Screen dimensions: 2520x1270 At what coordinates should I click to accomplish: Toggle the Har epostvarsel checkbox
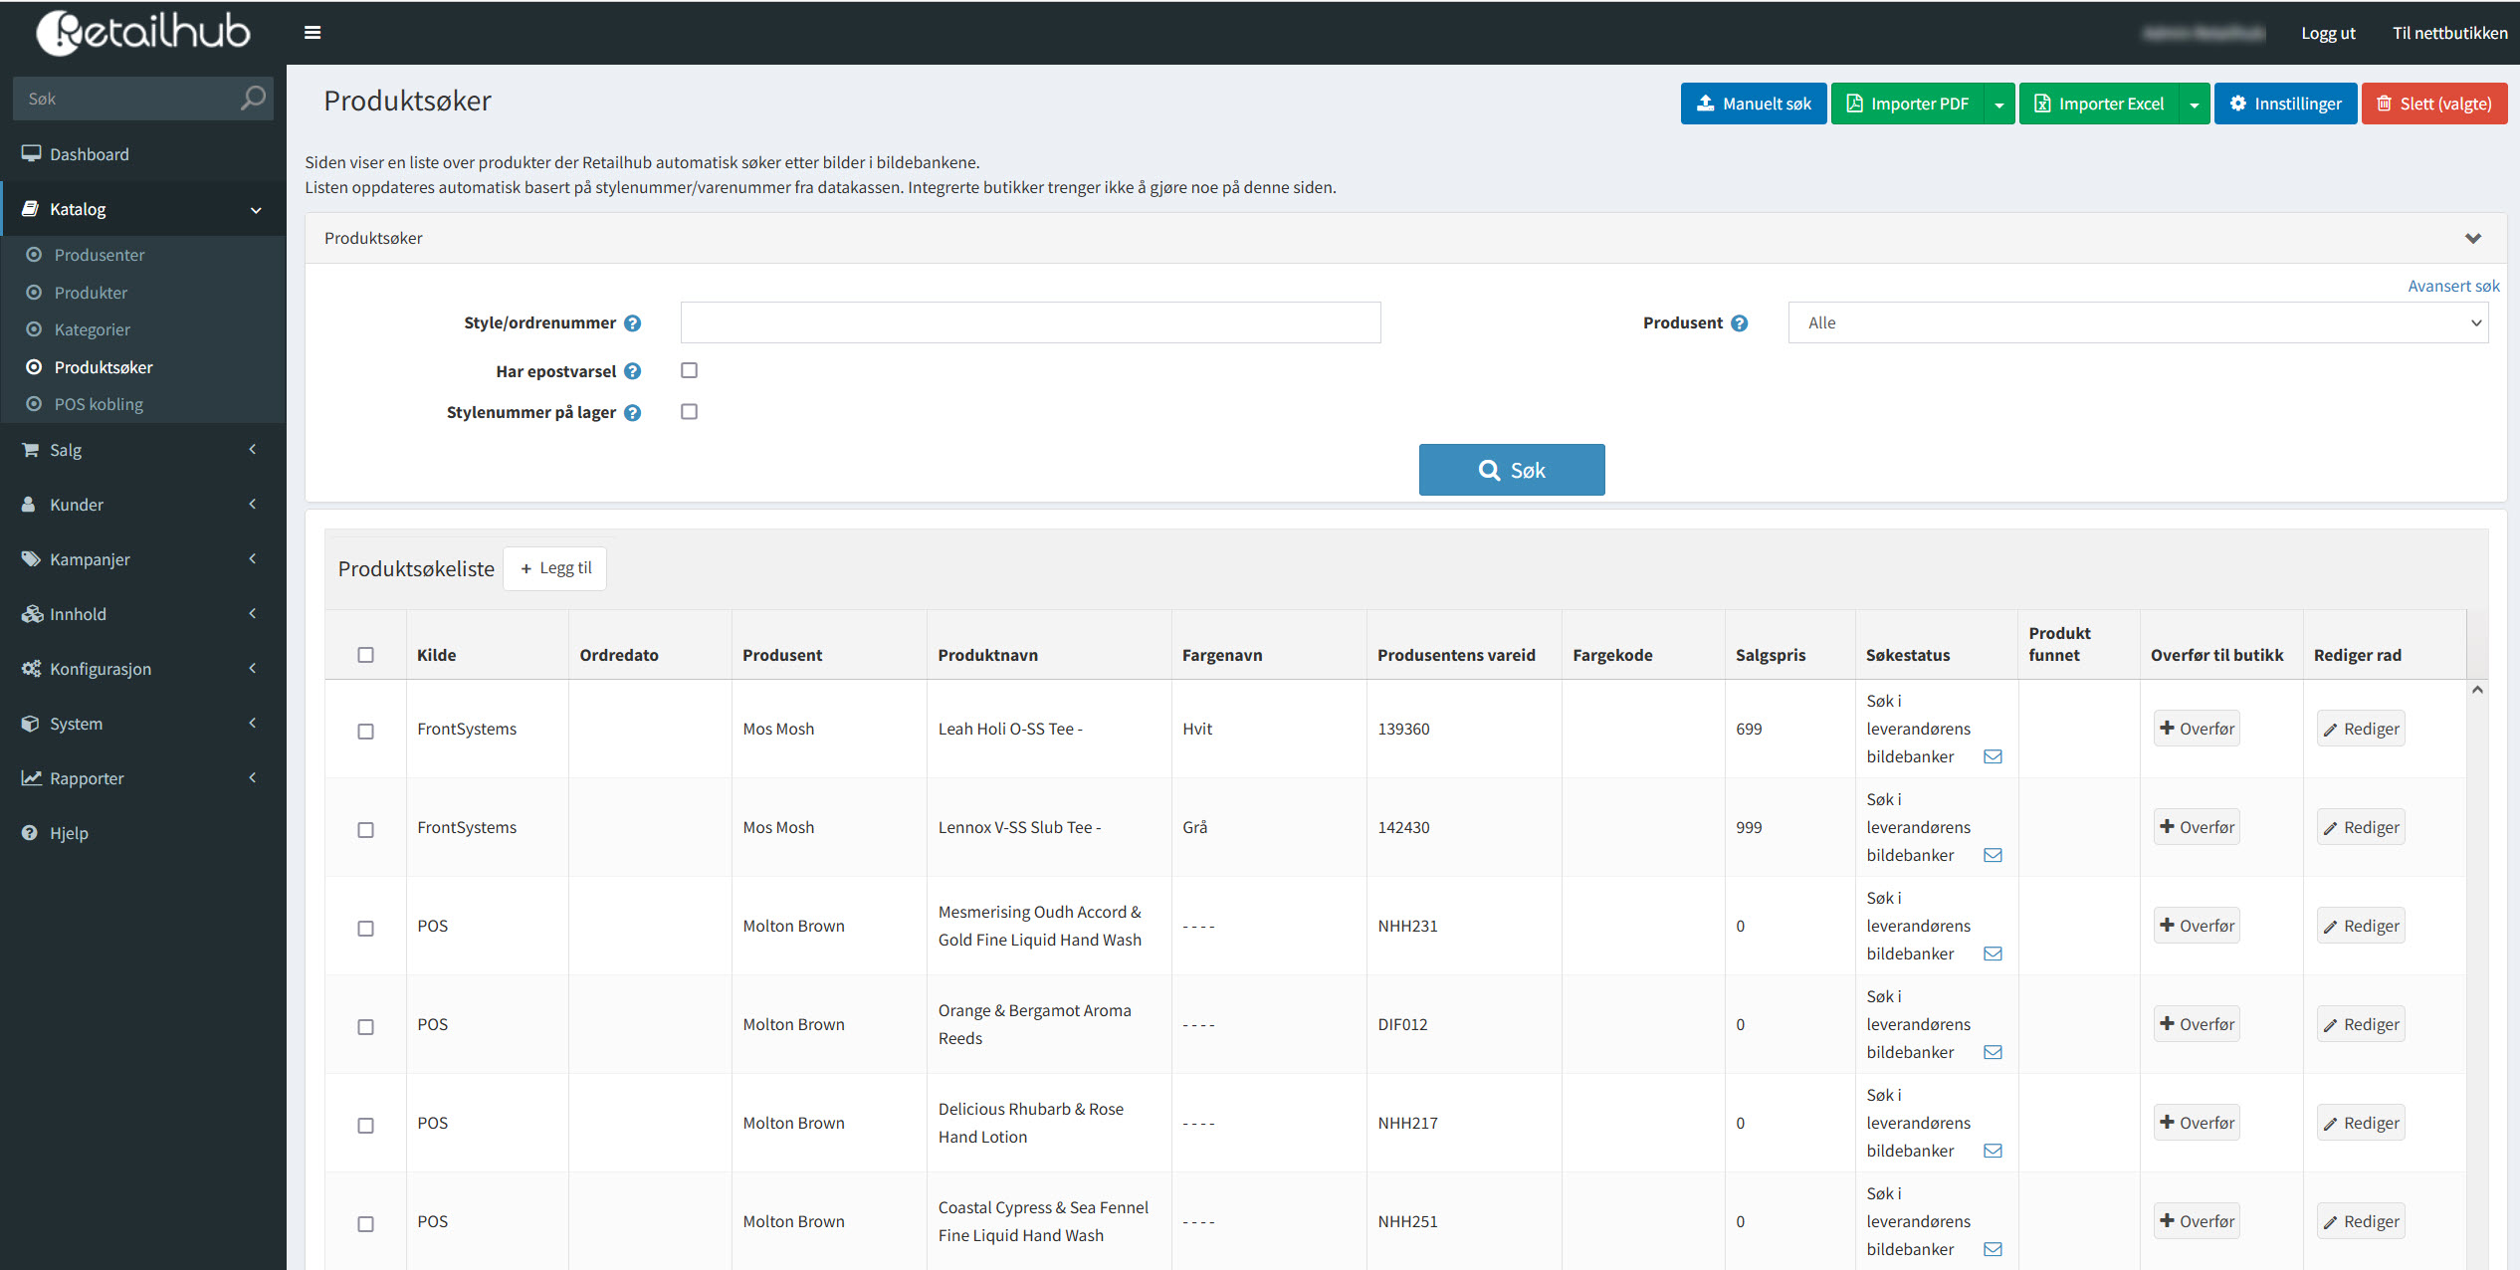689,370
